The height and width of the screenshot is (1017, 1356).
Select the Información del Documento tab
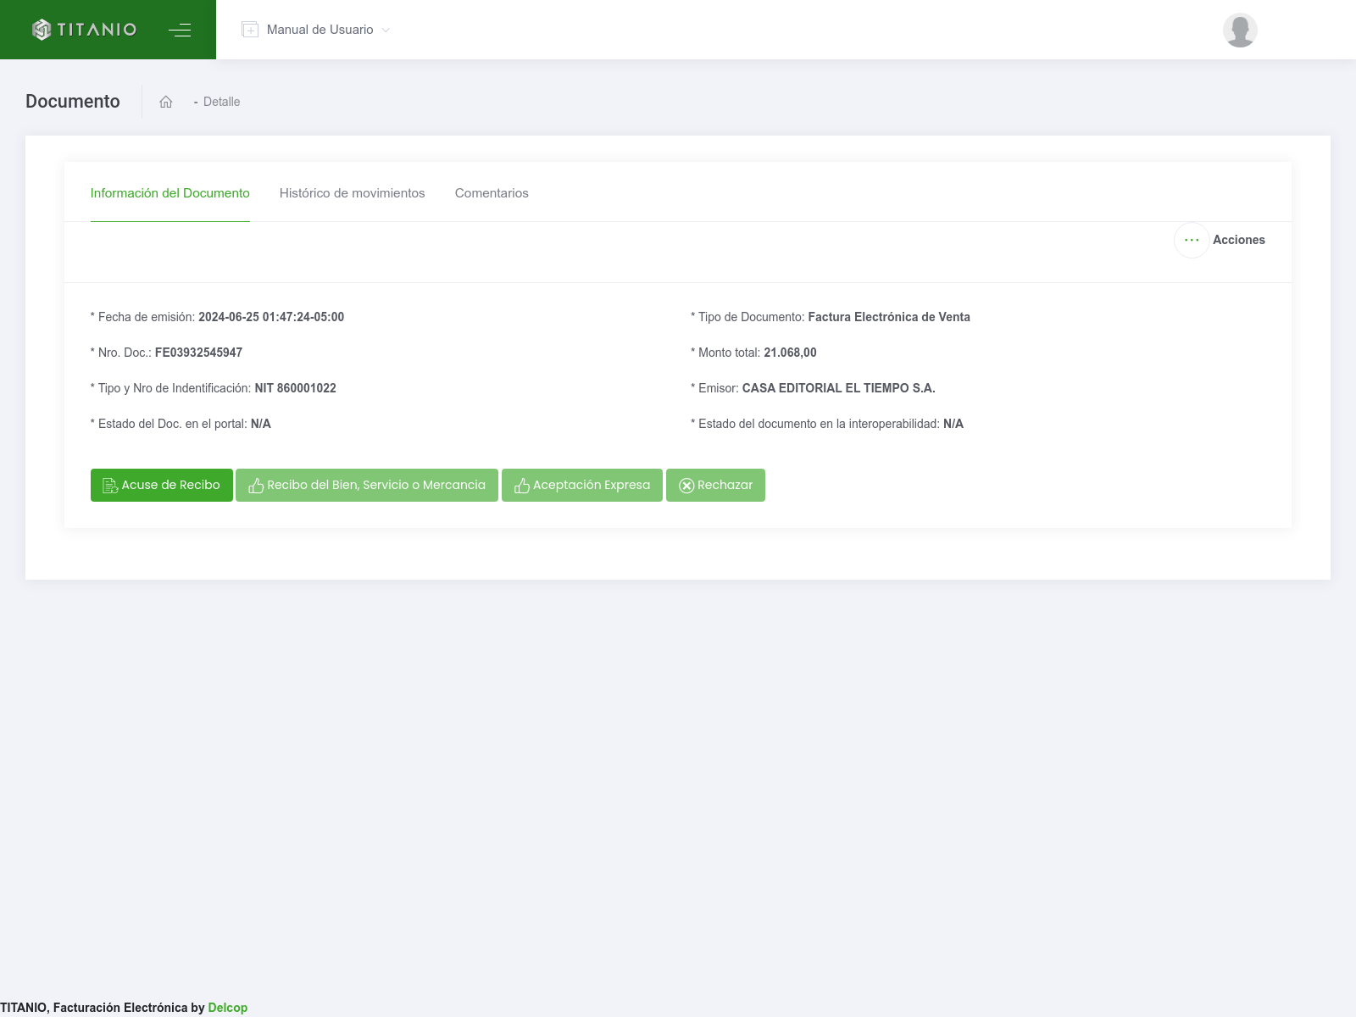click(x=170, y=193)
